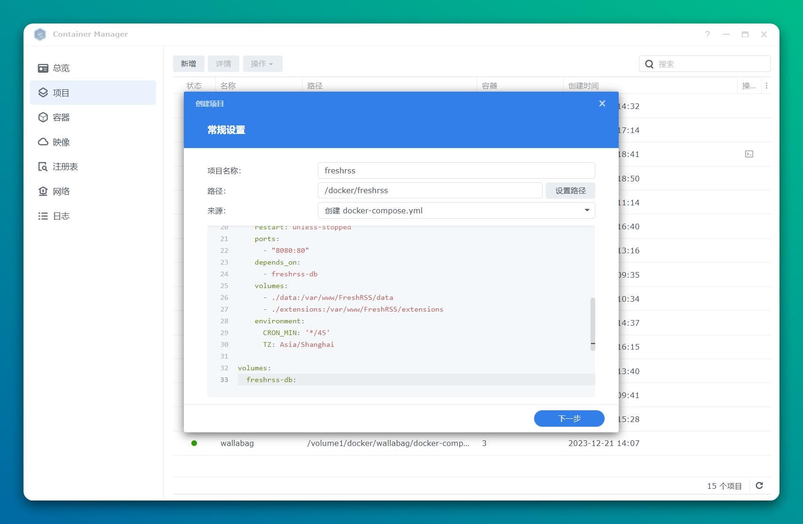Click the '8080:80' port line
The height and width of the screenshot is (524, 803).
click(x=286, y=250)
